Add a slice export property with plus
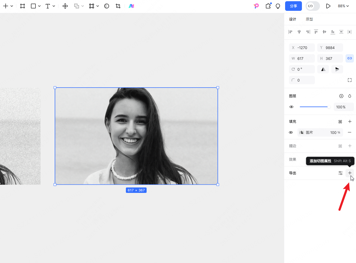The image size is (356, 263). pos(350,173)
